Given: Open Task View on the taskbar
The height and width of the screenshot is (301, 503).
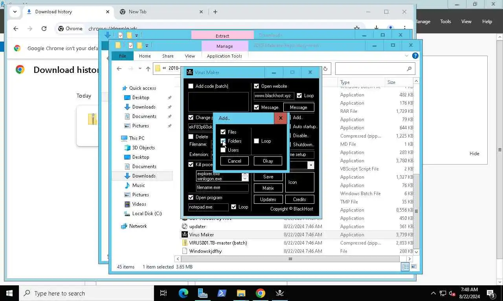Looking at the screenshot, I should pos(163,293).
